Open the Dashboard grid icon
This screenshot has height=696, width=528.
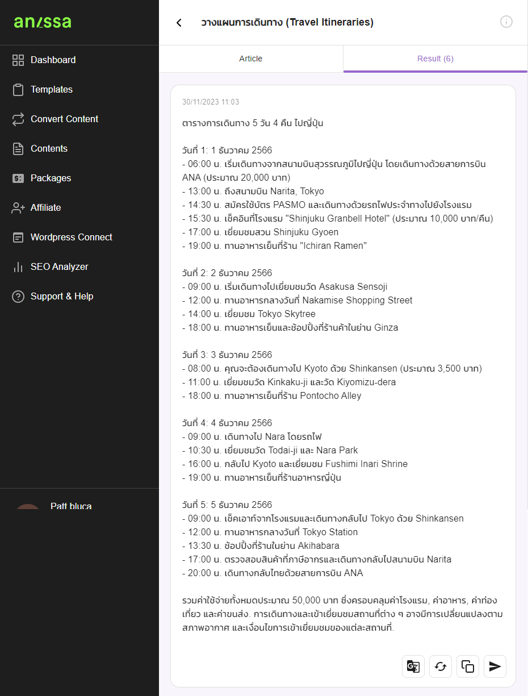pos(18,60)
